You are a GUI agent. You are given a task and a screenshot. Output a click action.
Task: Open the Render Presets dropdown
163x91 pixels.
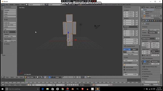148,38
